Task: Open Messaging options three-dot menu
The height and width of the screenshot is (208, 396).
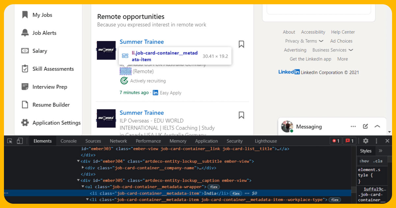Action: [353, 126]
